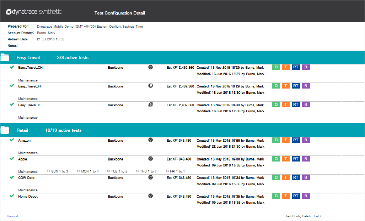Click the purple B button for Easy_Travel_CH
The height and width of the screenshot is (221, 365).
point(306,67)
